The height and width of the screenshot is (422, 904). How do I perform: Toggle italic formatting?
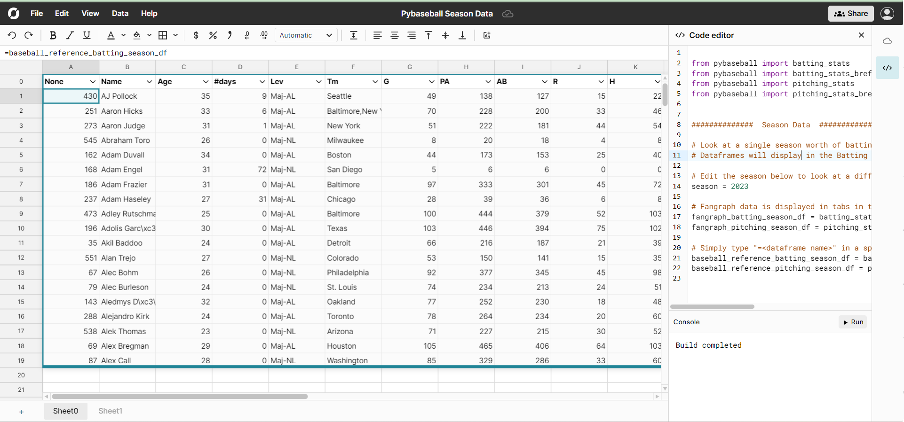pyautogui.click(x=70, y=35)
